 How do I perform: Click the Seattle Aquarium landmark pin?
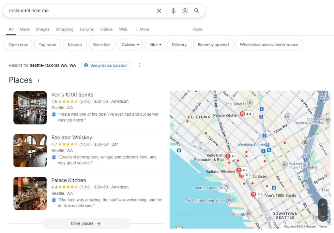(x=226, y=187)
